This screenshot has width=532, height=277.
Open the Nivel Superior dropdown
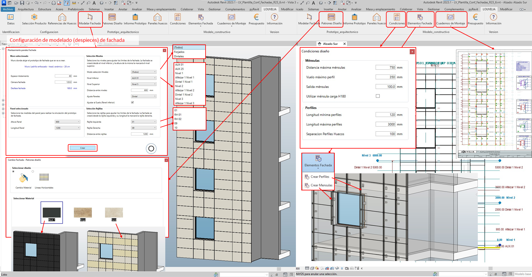(x=144, y=84)
